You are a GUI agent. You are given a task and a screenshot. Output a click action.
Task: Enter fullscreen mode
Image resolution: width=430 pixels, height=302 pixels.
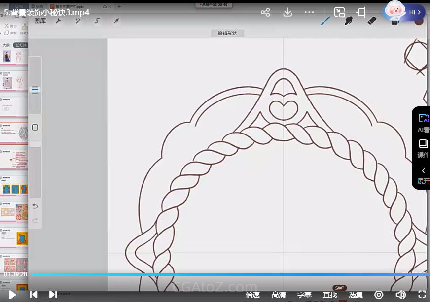[x=422, y=294]
